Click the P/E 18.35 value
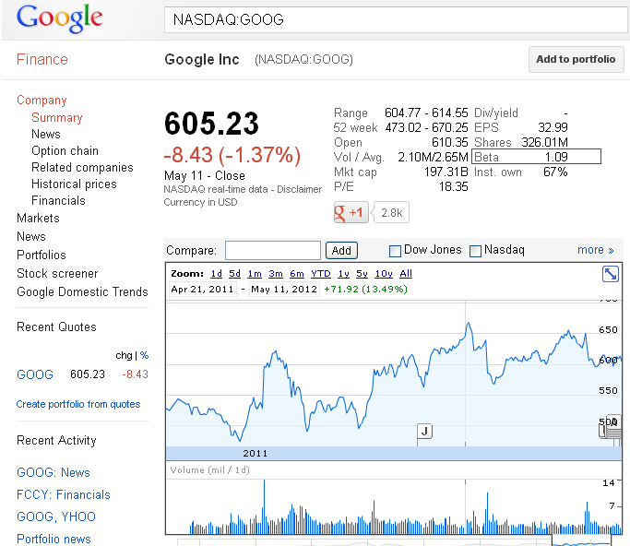Screen dimensions: 630x546 click(453, 187)
